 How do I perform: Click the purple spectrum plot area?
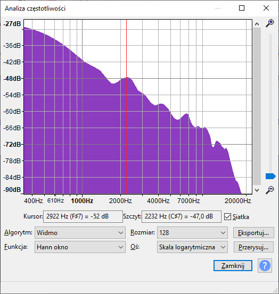tap(138, 107)
